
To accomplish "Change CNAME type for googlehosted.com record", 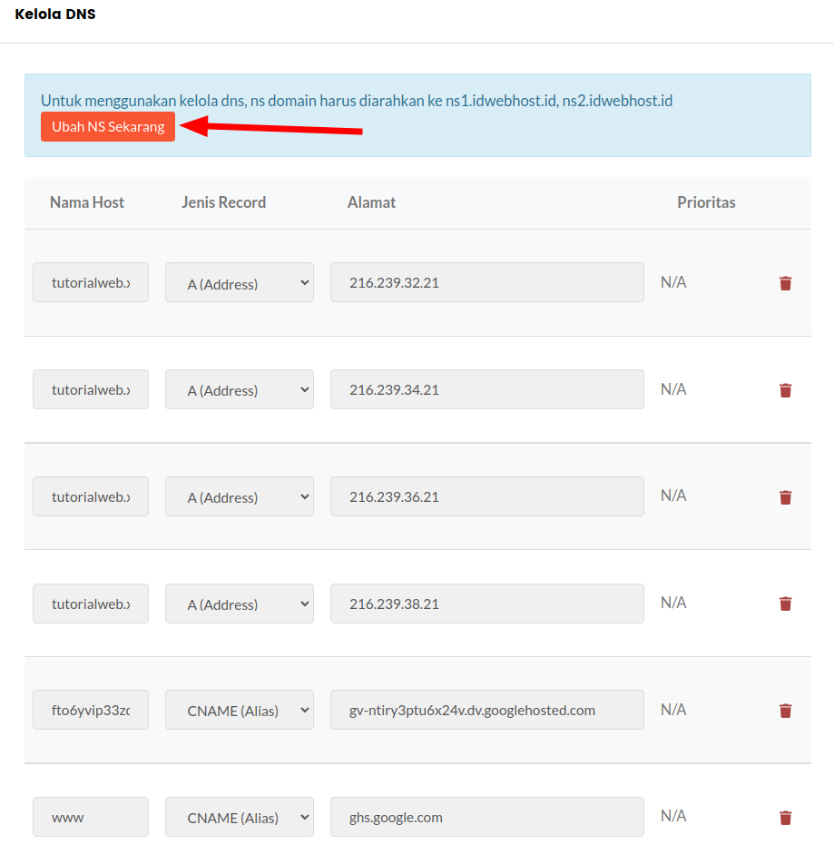I will click(x=240, y=710).
